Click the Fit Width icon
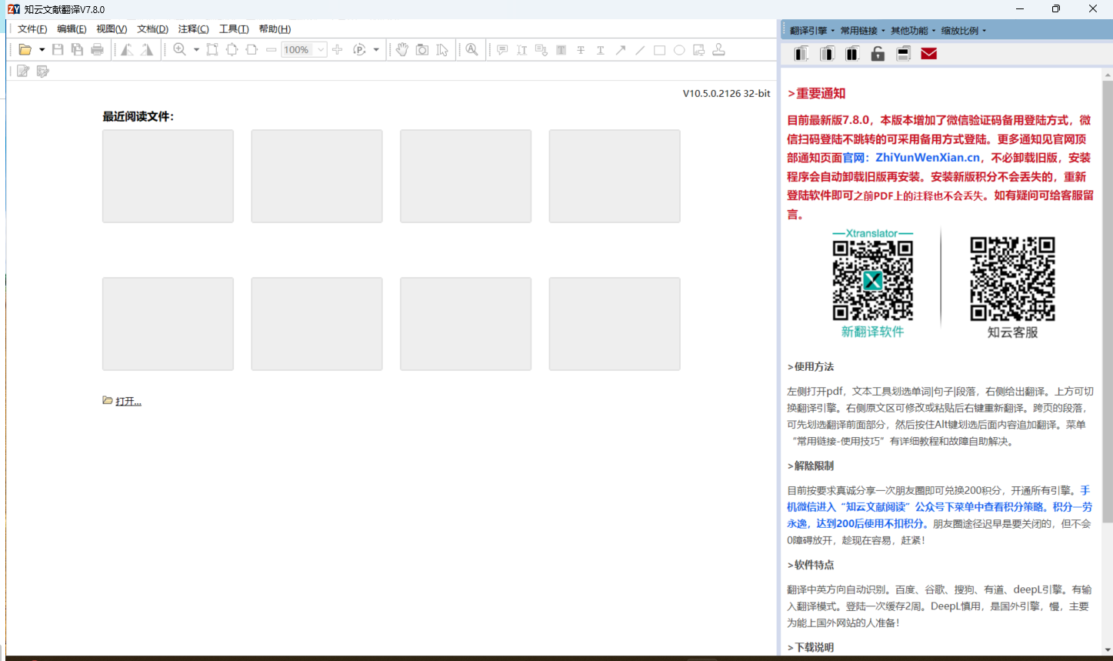The width and height of the screenshot is (1113, 661). click(x=252, y=50)
